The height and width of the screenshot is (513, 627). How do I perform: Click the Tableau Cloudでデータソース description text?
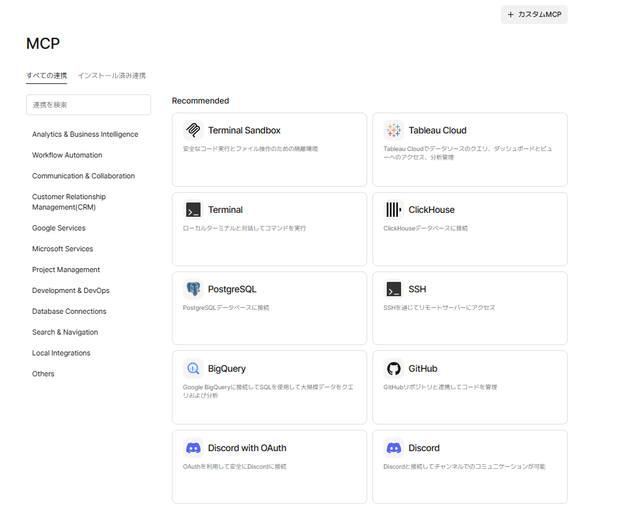click(x=467, y=153)
